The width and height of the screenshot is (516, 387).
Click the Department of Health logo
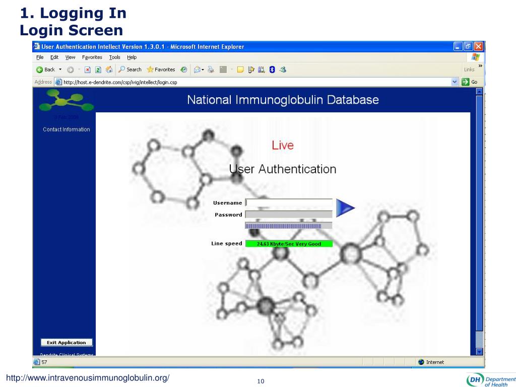coord(491,380)
